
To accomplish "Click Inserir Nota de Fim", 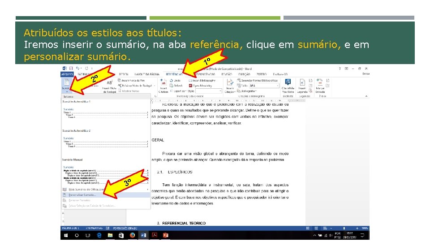I will pos(131,80).
